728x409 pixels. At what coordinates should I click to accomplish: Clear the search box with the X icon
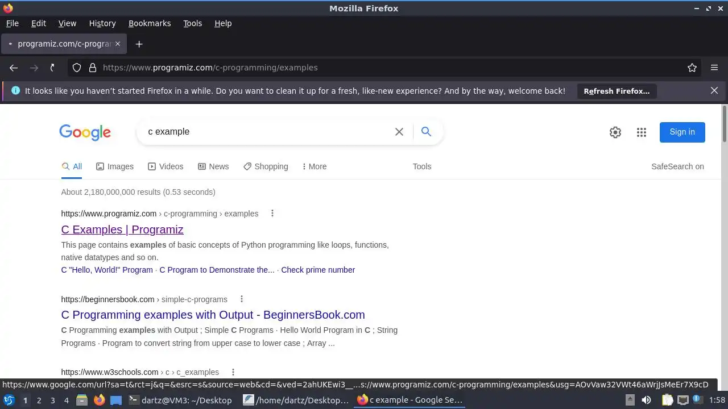pos(399,132)
